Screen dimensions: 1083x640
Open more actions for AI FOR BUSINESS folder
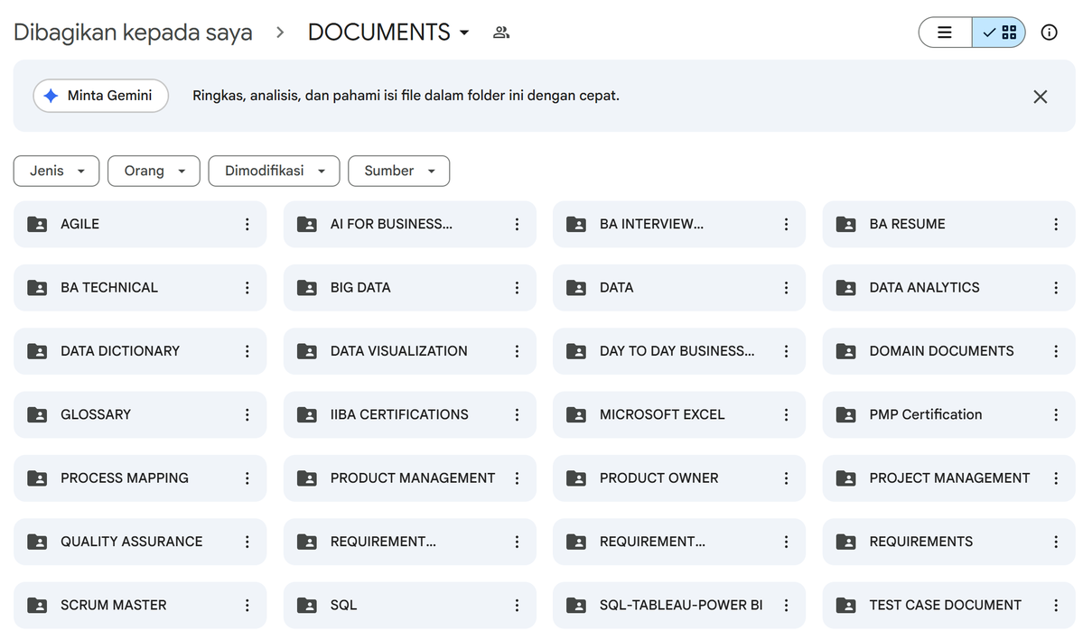click(x=517, y=225)
